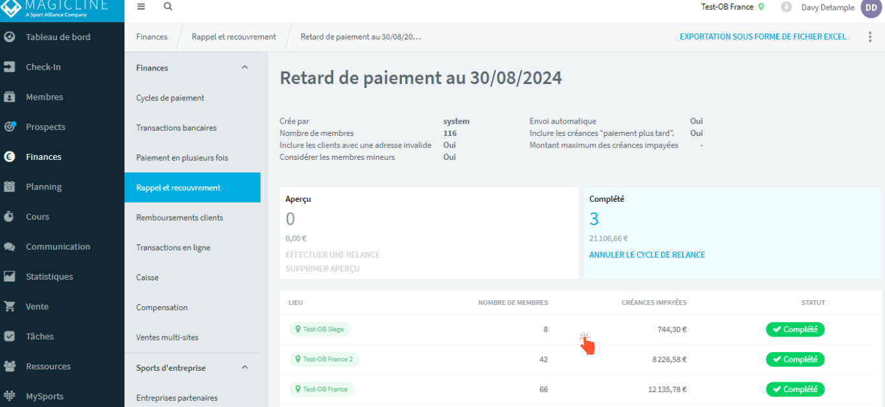Click Supprimer aperçu
Image resolution: width=885 pixels, height=407 pixels.
pyautogui.click(x=322, y=269)
